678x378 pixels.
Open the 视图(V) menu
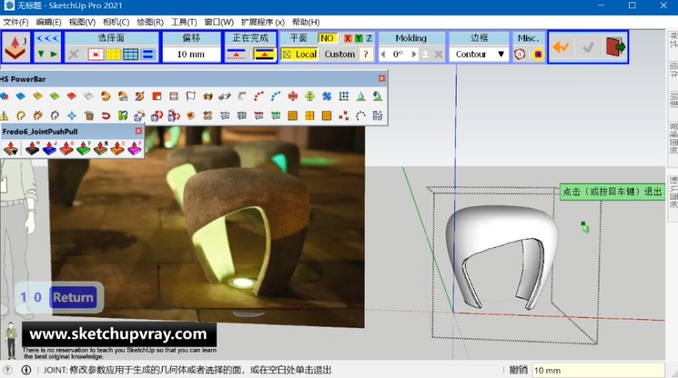tap(82, 22)
